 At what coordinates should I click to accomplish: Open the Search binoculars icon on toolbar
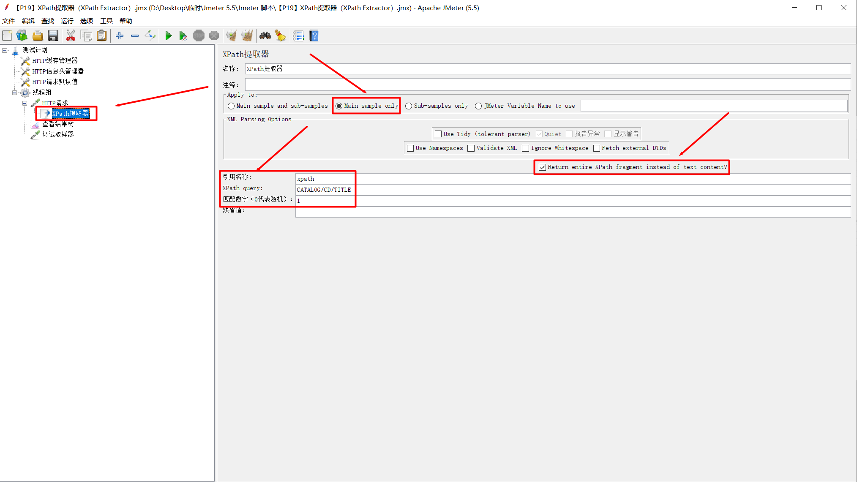point(265,35)
